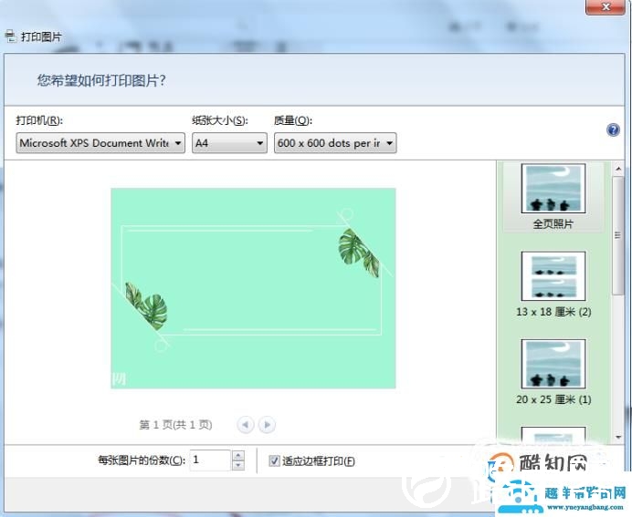The image size is (632, 517).
Task: Increase the copies count with up arrow
Action: pyautogui.click(x=238, y=455)
